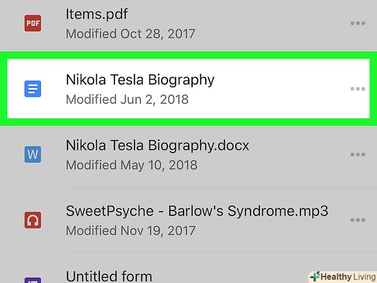Tap the Word W file icon
Screen dimensions: 377x283
33,154
